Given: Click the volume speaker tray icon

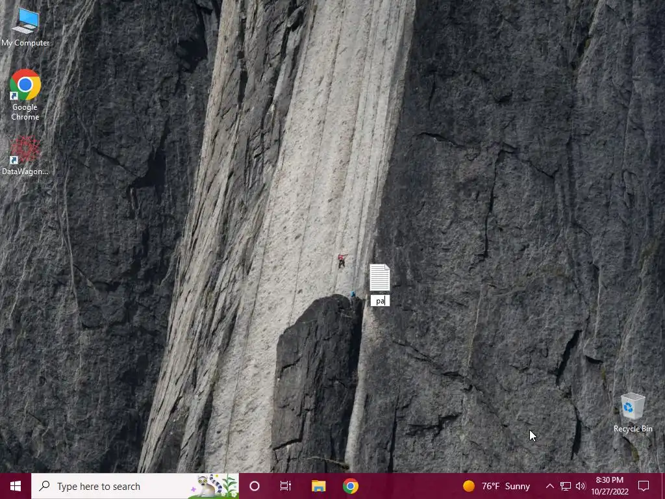Looking at the screenshot, I should tap(581, 486).
